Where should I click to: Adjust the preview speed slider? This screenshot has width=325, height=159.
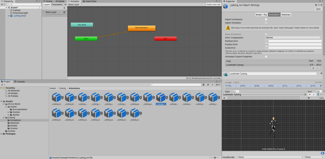308,98
